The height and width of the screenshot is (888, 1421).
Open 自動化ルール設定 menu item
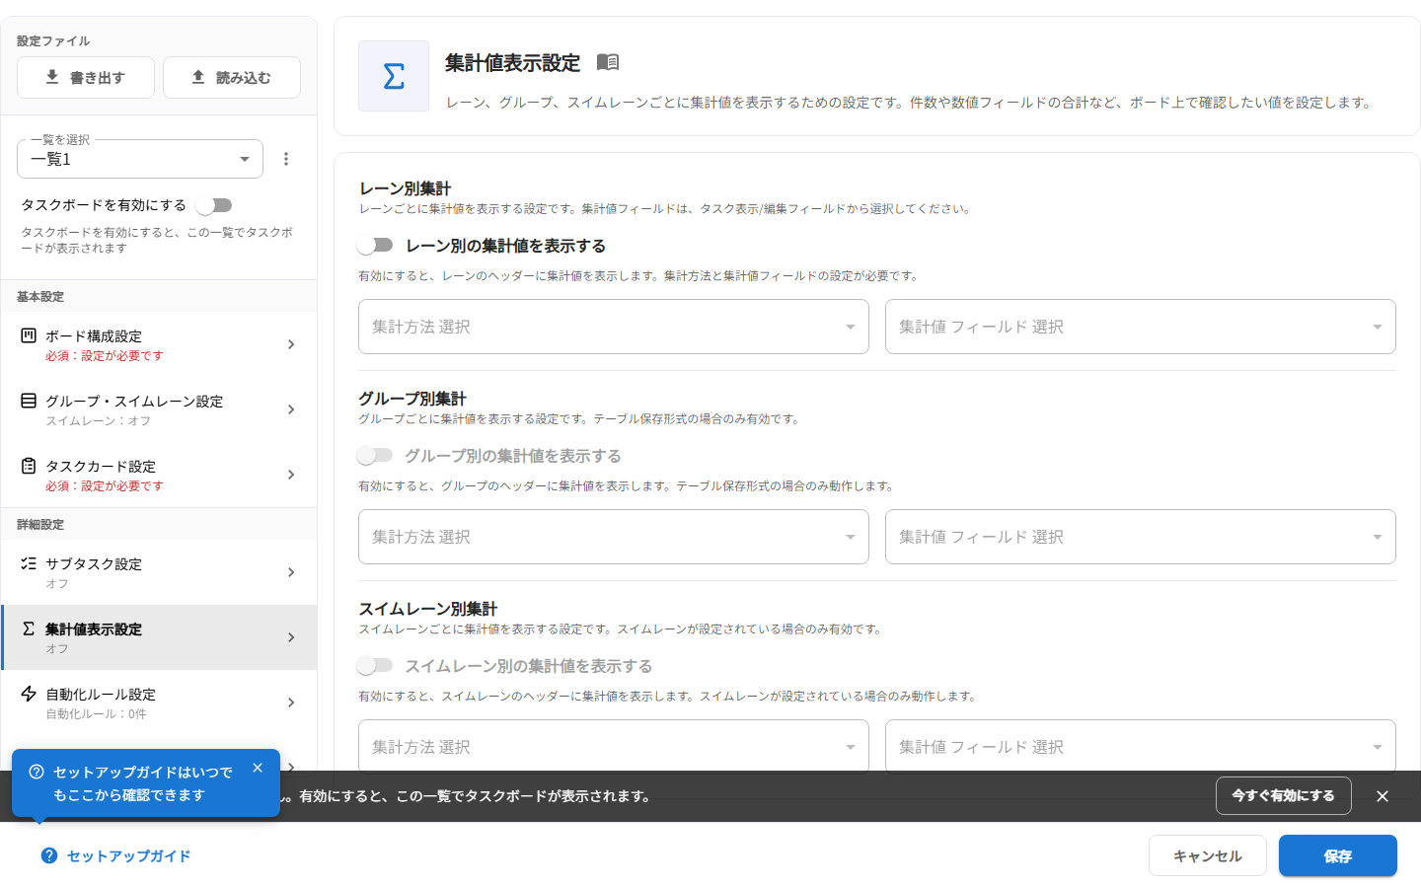point(159,703)
